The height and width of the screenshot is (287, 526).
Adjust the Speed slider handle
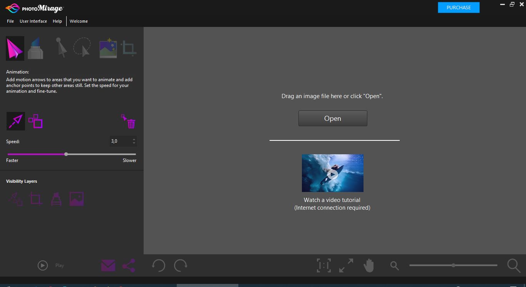click(x=66, y=154)
